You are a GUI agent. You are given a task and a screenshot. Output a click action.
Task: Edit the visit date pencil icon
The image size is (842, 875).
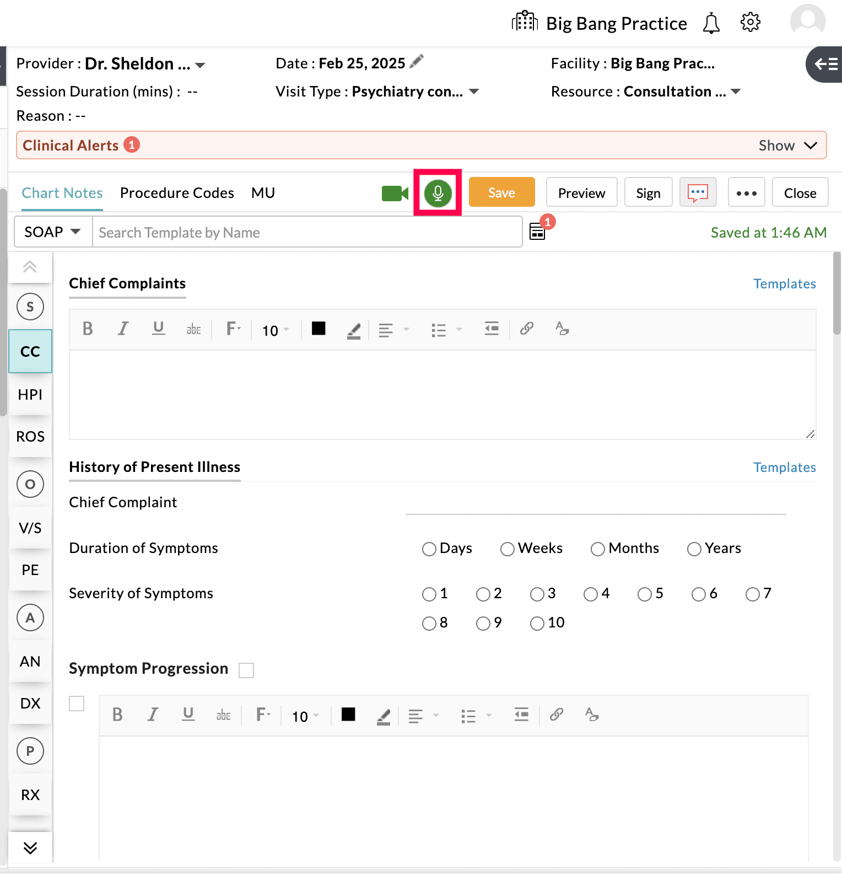[417, 61]
